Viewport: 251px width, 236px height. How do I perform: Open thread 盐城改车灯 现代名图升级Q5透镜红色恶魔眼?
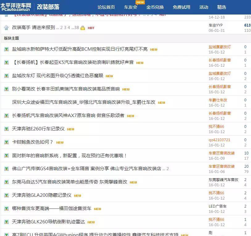pos(58,76)
